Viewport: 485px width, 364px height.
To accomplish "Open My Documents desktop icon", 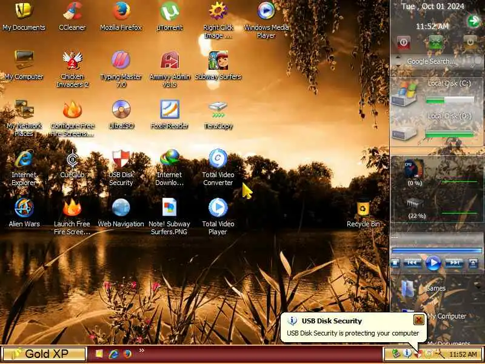I will point(24,16).
